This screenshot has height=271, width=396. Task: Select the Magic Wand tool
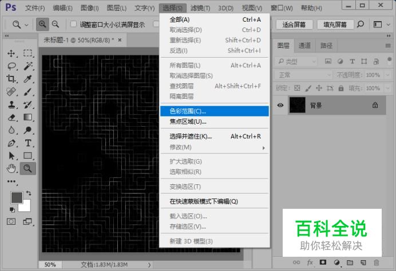coord(28,66)
